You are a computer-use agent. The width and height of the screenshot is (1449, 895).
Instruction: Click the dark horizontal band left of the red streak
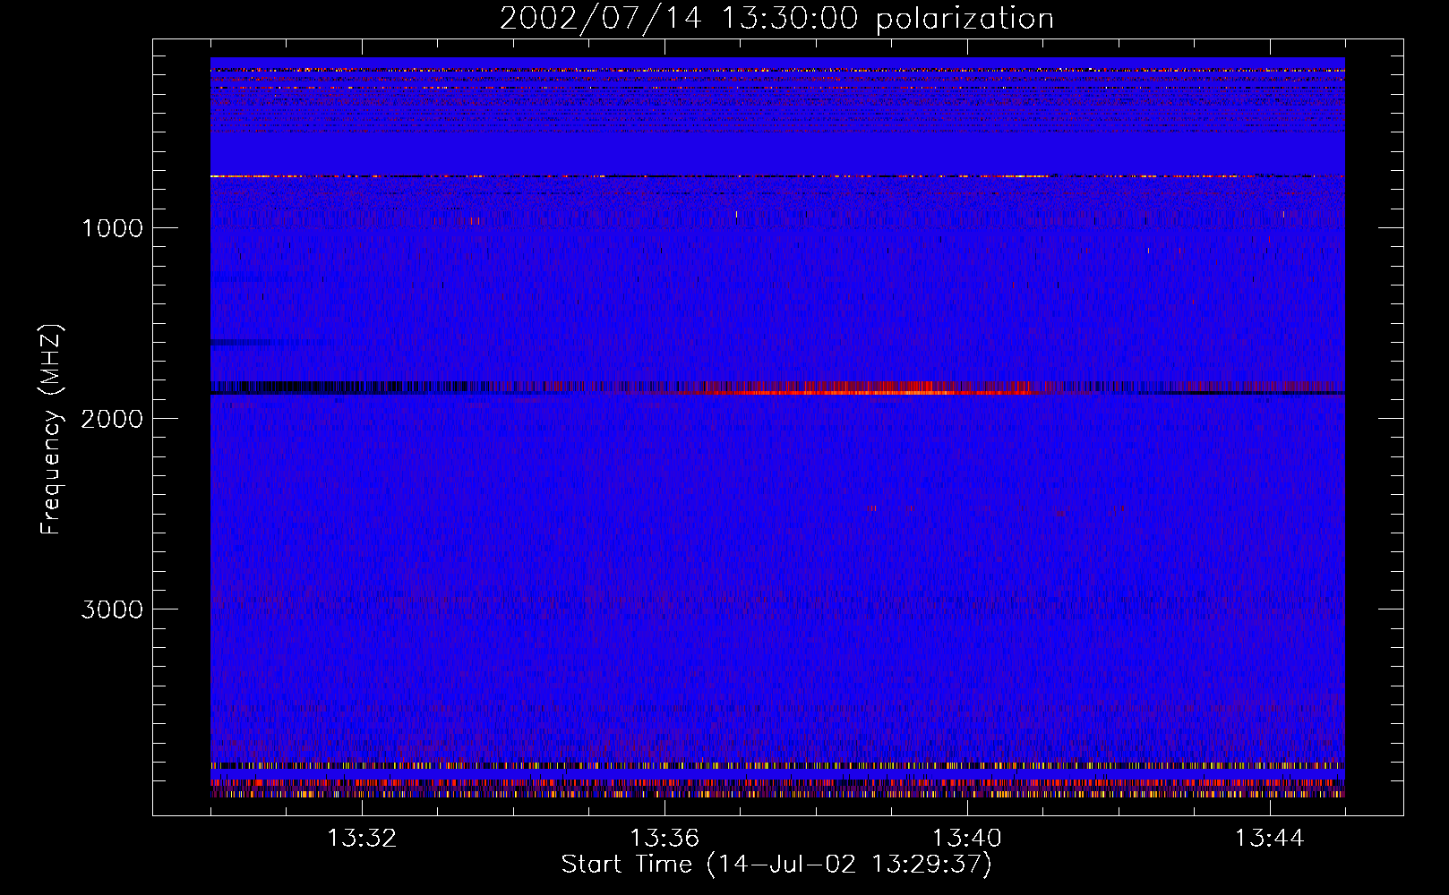click(x=340, y=388)
